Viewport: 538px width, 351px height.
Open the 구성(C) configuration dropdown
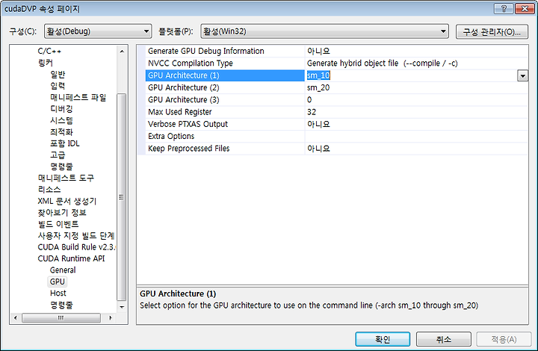pos(98,31)
